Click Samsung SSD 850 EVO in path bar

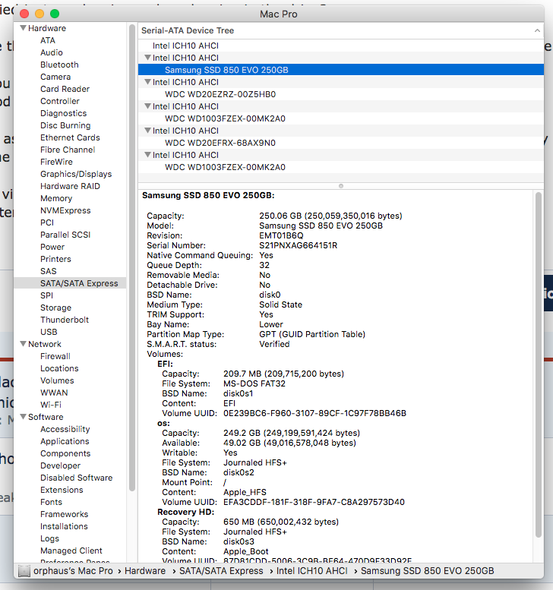click(x=427, y=571)
